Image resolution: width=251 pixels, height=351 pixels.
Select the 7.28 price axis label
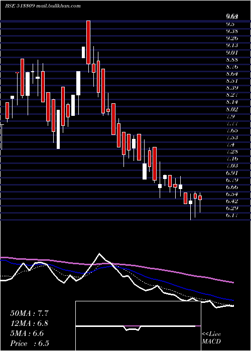tap(232, 151)
